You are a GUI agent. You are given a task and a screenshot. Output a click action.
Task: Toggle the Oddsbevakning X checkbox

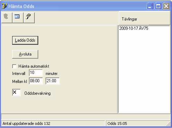tap(16, 92)
